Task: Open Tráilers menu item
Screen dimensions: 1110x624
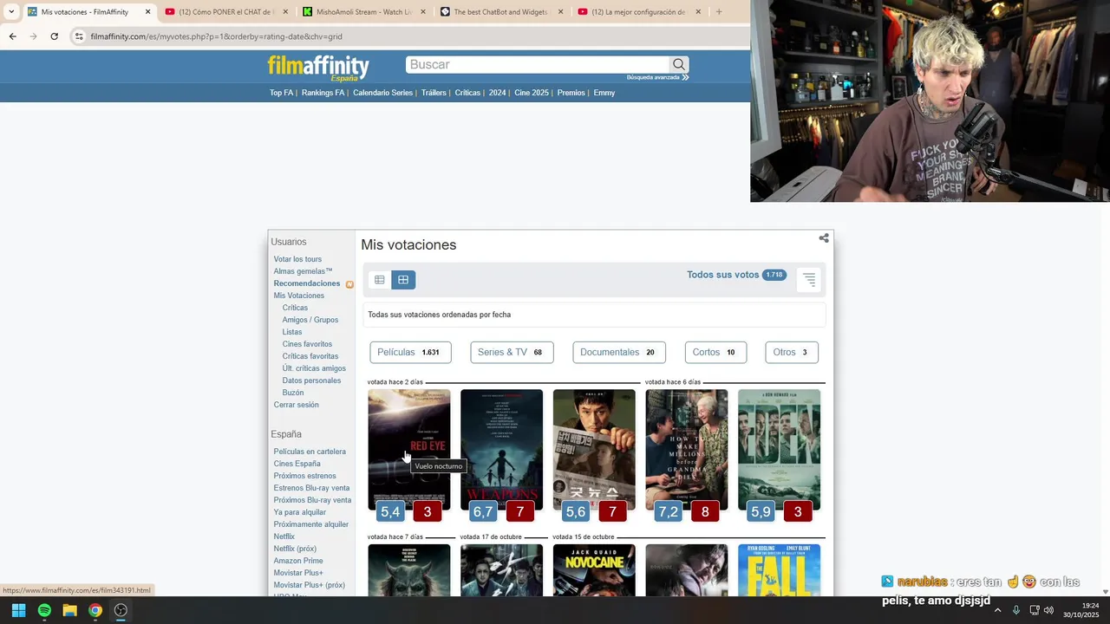Action: tap(434, 93)
